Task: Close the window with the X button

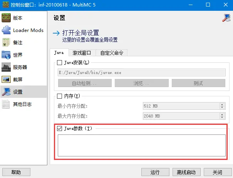Action: pyautogui.click(x=226, y=5)
